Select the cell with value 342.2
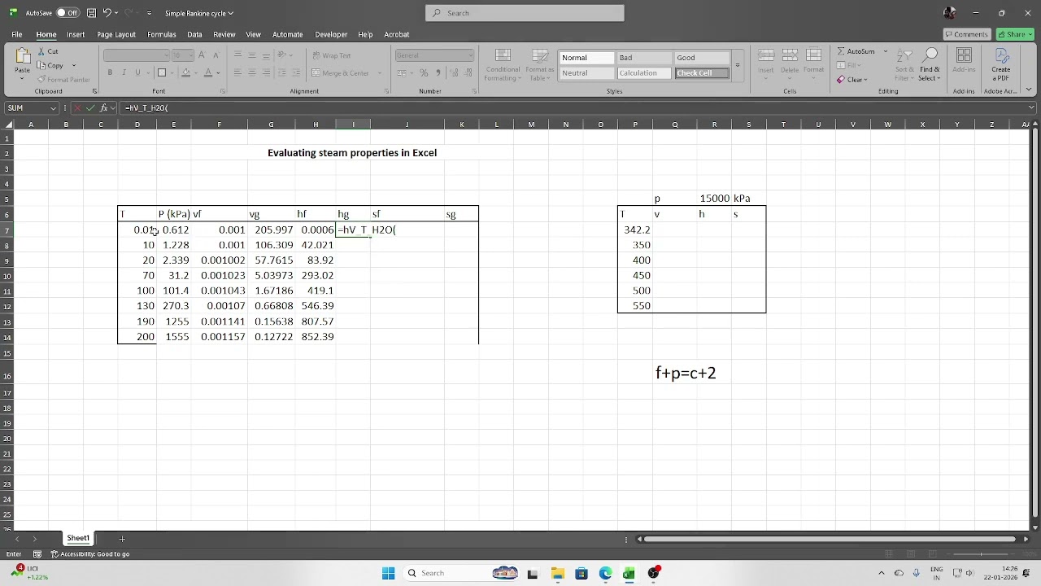 pos(635,230)
